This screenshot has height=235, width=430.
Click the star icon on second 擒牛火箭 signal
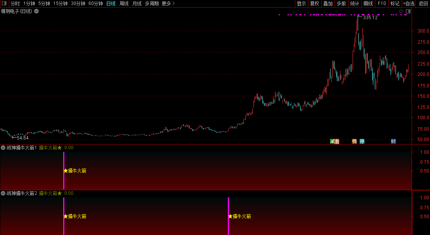pos(231,216)
